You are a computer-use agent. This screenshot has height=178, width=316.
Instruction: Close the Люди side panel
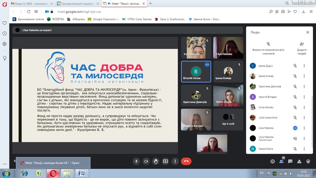(307, 32)
